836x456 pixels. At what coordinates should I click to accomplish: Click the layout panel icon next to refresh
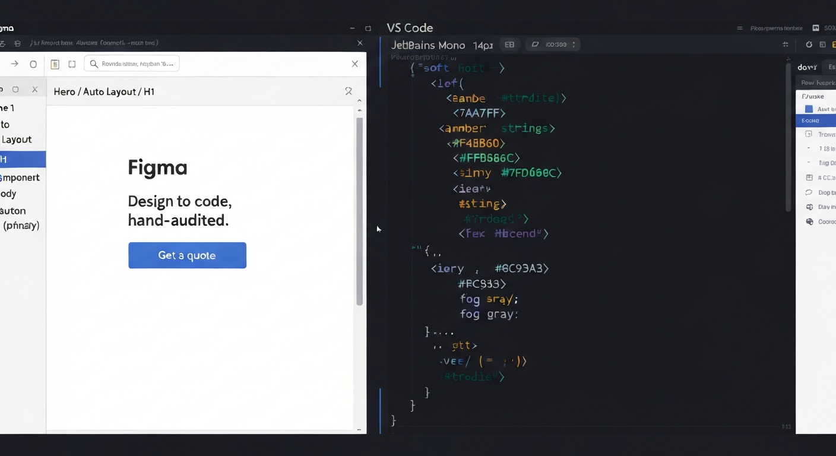coord(822,45)
